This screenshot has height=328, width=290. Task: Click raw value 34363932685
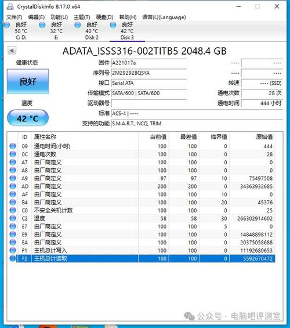[256, 186]
